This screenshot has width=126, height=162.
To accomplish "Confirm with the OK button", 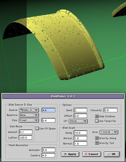I will coord(112,154).
